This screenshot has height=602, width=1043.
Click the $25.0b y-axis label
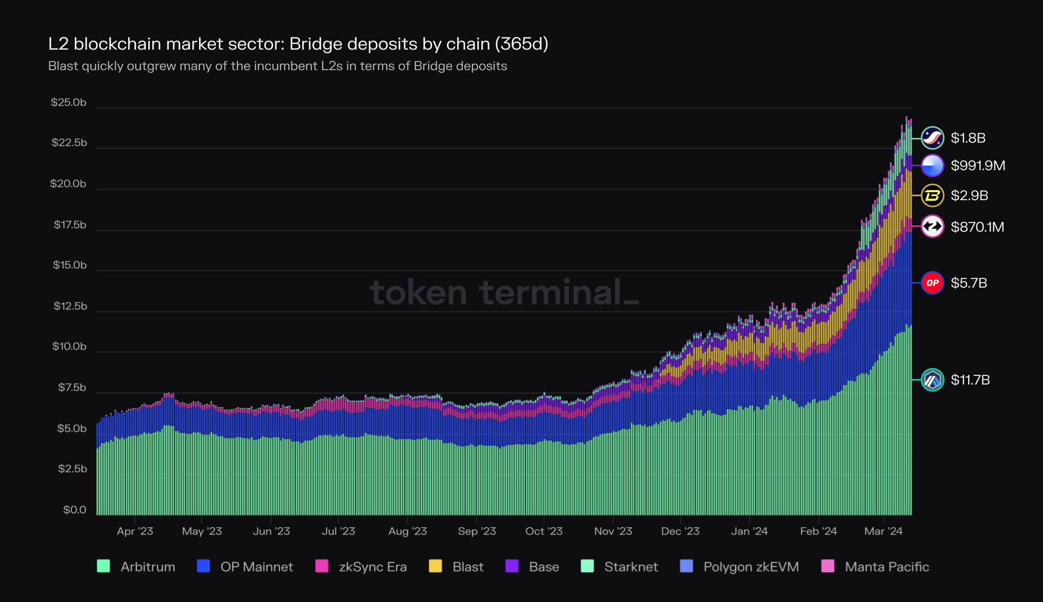tap(69, 102)
